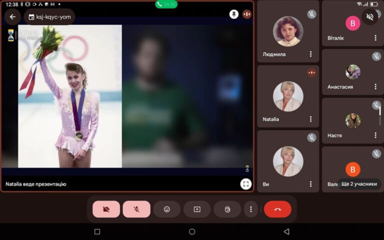This screenshot has height=240, width=384.
Task: Tap Natalia's profile picture
Action: [x=288, y=96]
